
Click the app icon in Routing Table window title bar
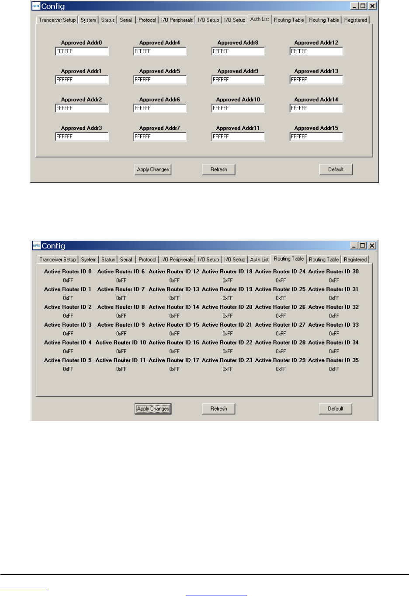[x=36, y=246]
